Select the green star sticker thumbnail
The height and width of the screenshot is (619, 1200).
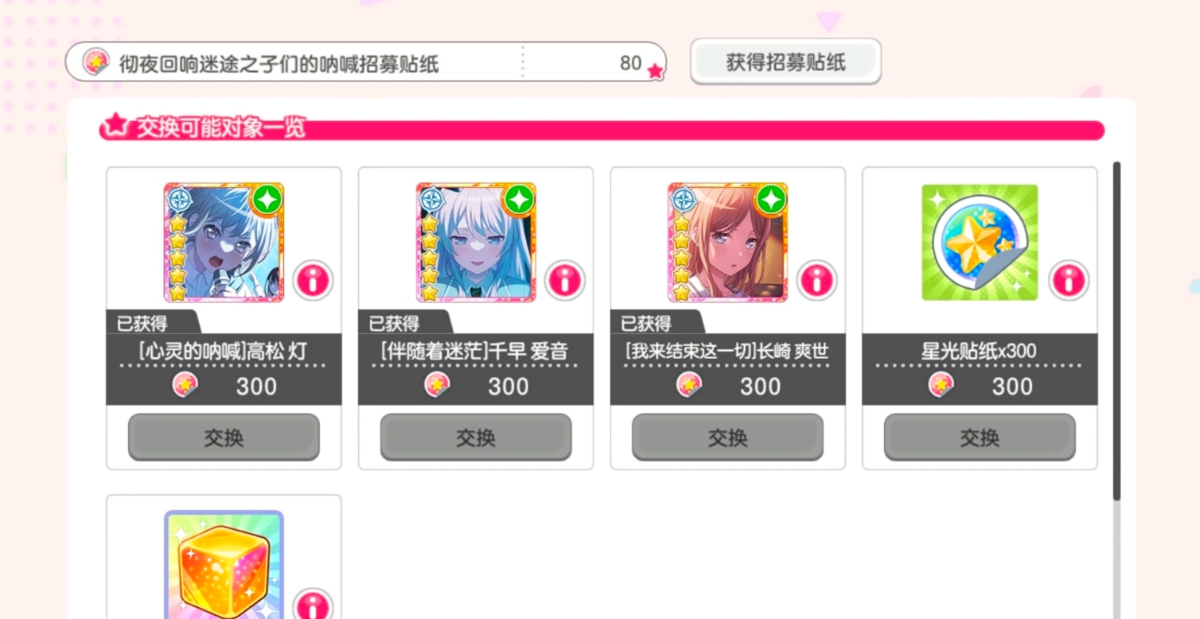point(979,243)
